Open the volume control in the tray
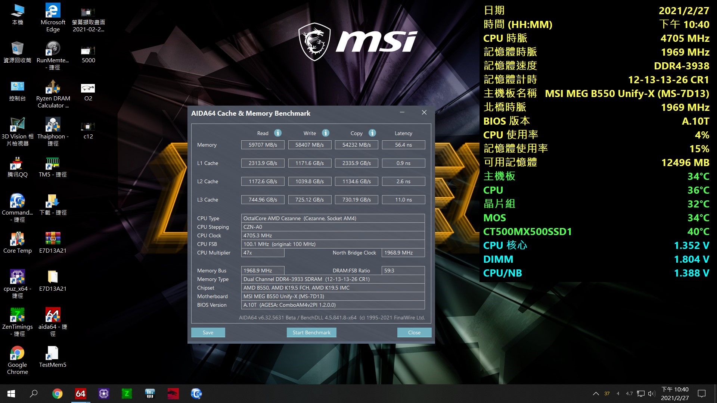This screenshot has height=403, width=717. [x=652, y=394]
